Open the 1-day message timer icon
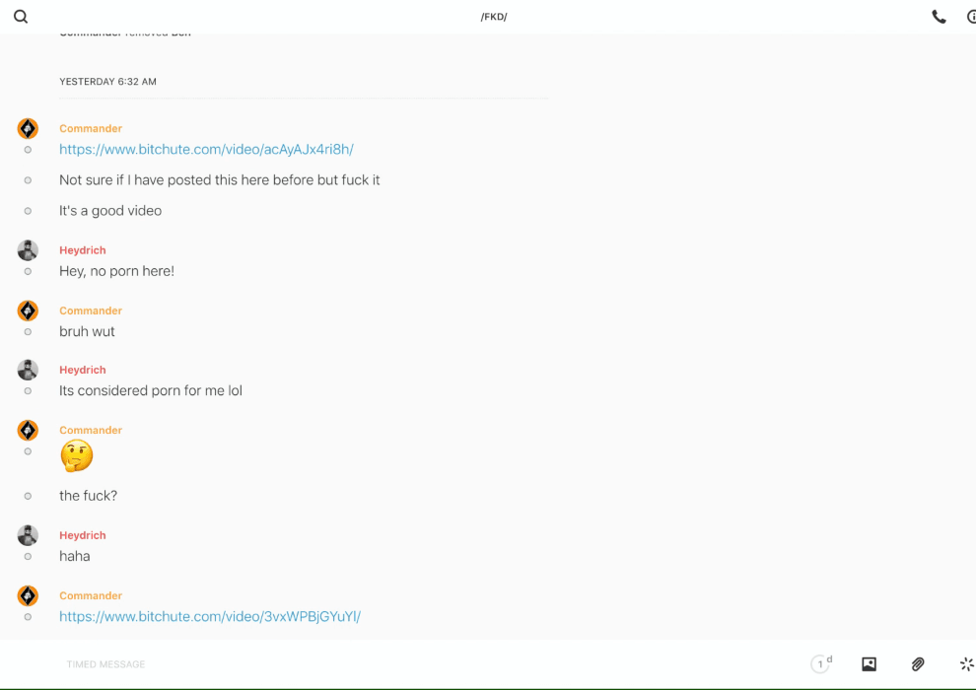Image resolution: width=976 pixels, height=690 pixels. [820, 664]
